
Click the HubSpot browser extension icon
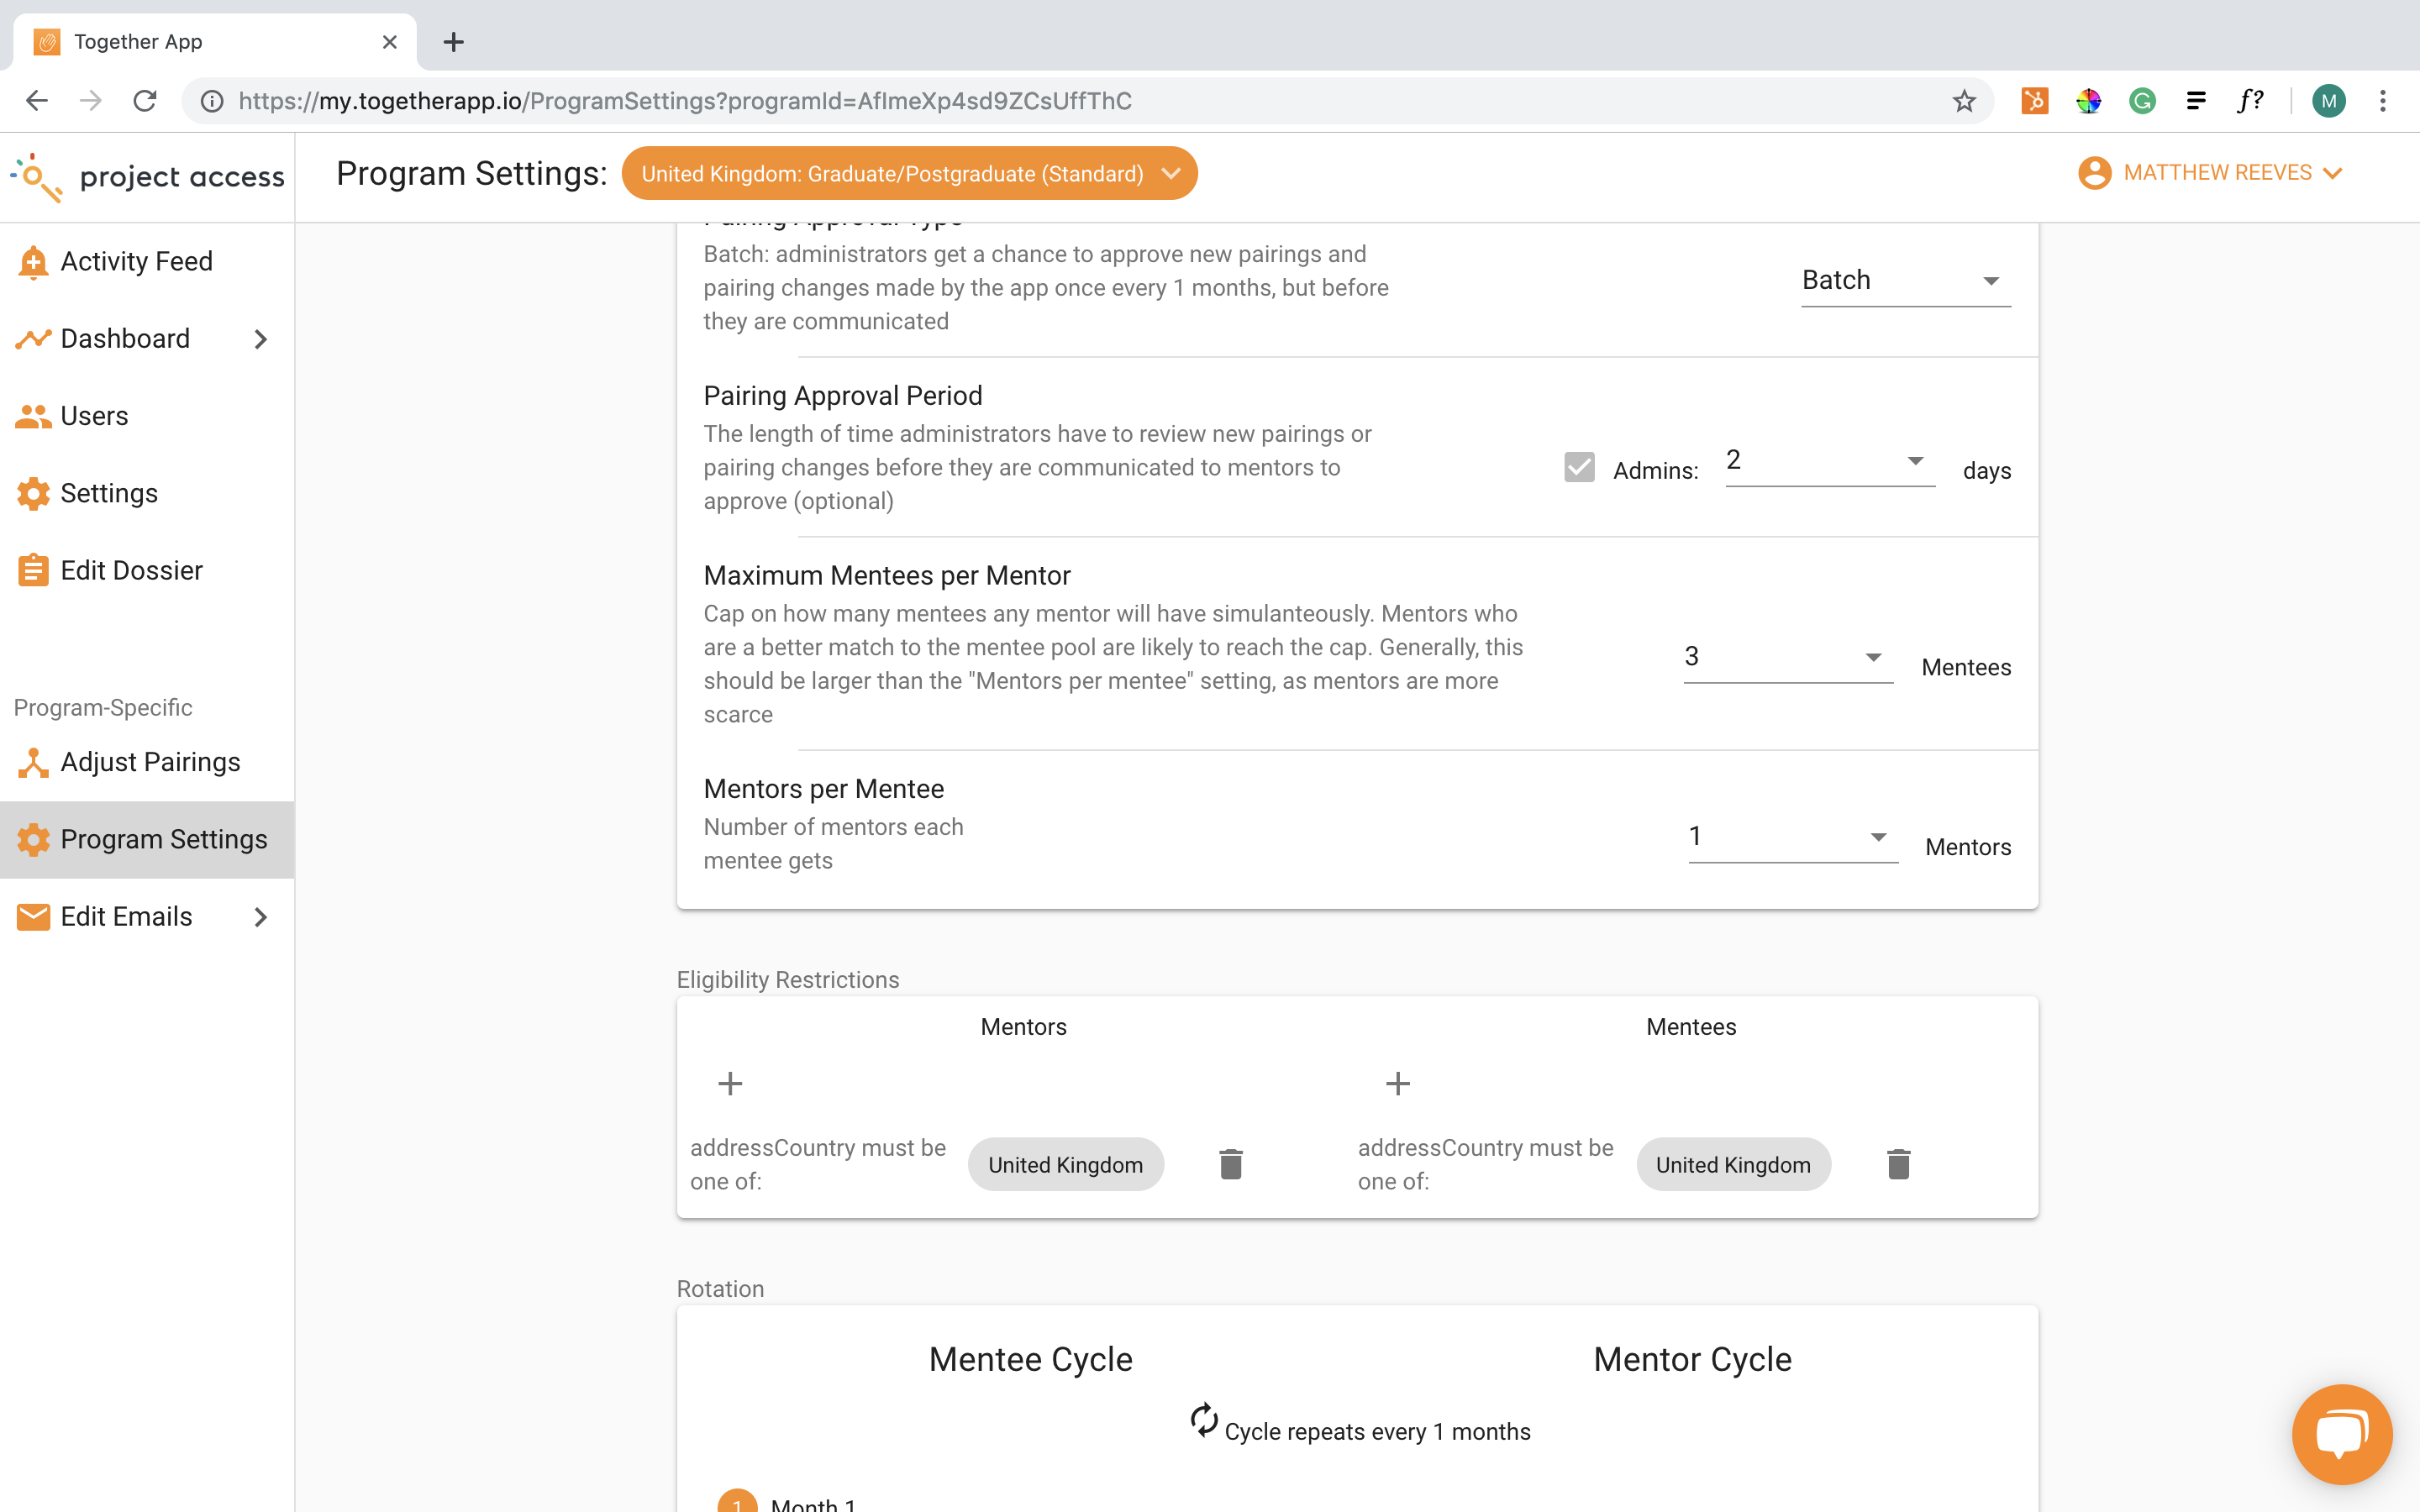click(x=2034, y=101)
